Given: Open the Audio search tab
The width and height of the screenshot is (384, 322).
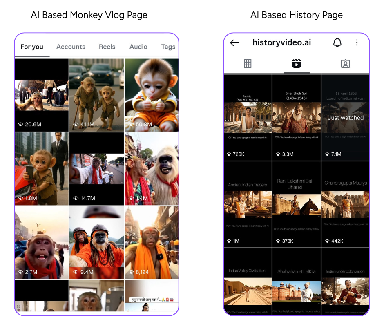Looking at the screenshot, I should tap(138, 47).
